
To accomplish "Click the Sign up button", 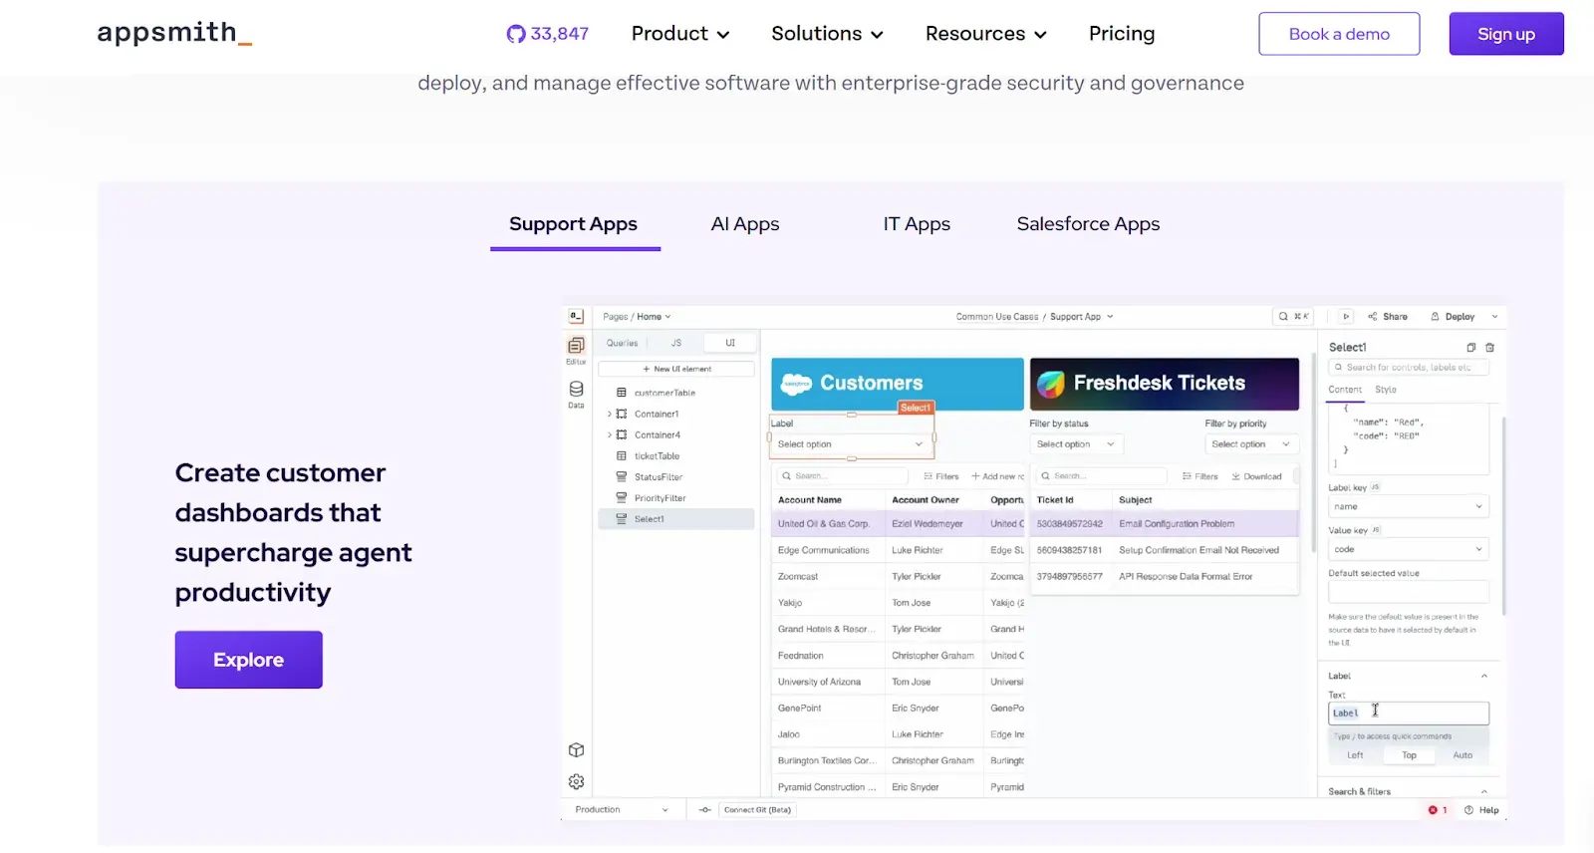I will pyautogui.click(x=1506, y=34).
